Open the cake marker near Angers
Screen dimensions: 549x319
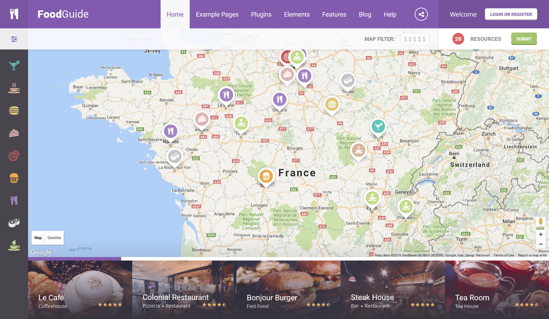tap(202, 120)
